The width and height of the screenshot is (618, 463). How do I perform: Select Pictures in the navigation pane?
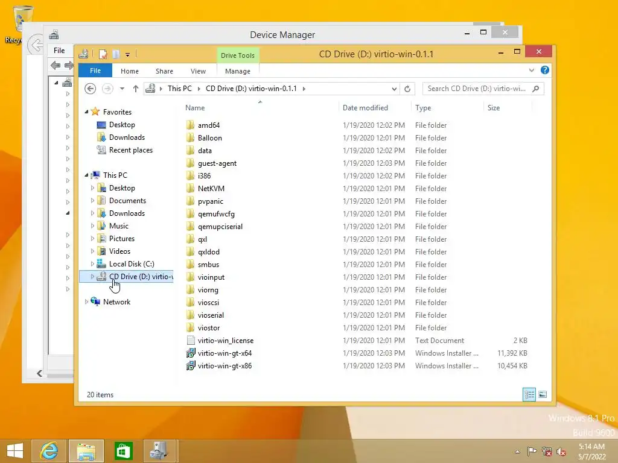click(122, 239)
